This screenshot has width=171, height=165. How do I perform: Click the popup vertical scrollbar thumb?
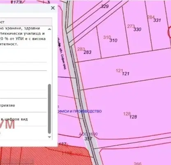tap(49, 109)
